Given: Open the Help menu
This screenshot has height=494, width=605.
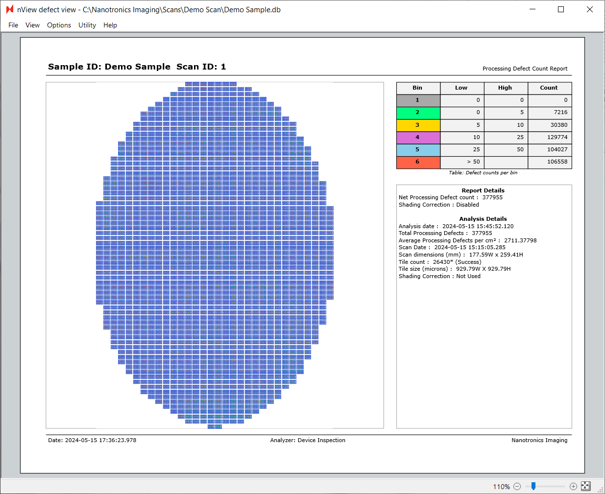Looking at the screenshot, I should click(110, 25).
